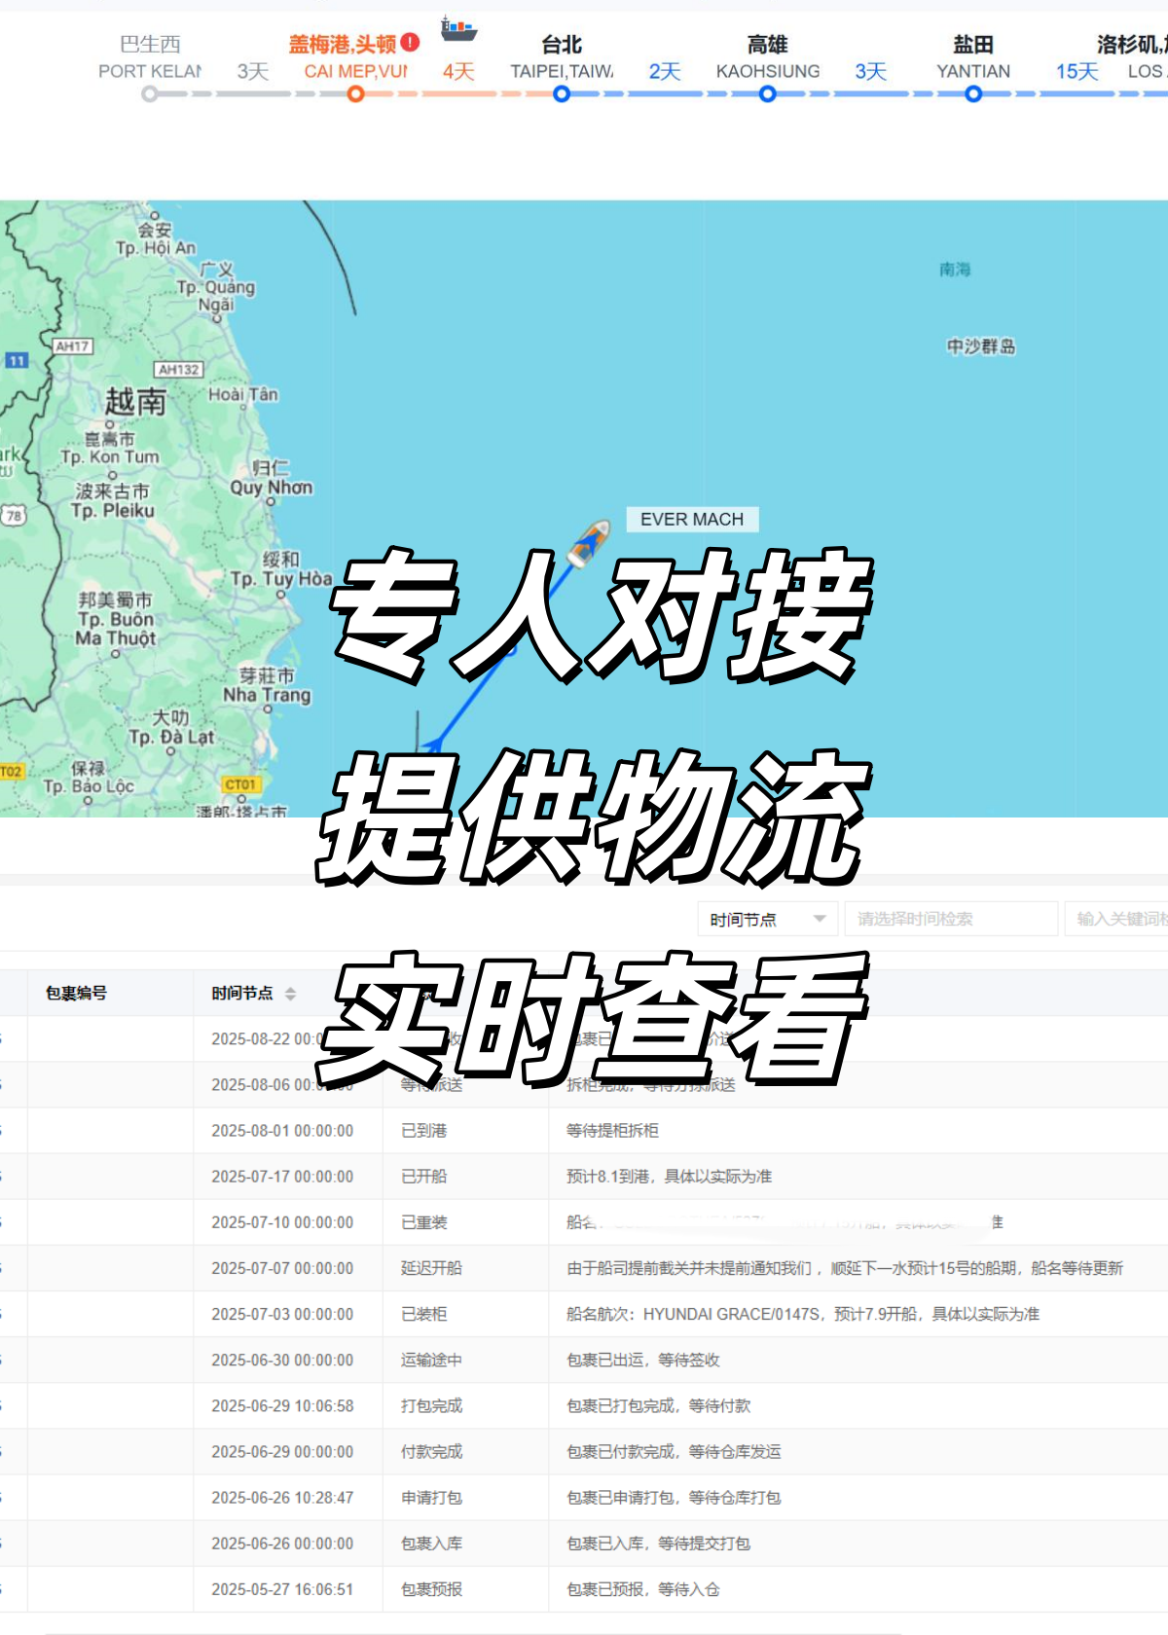The image size is (1168, 1635).
Task: Click the 包裹编号 column header
Action: [x=77, y=994]
